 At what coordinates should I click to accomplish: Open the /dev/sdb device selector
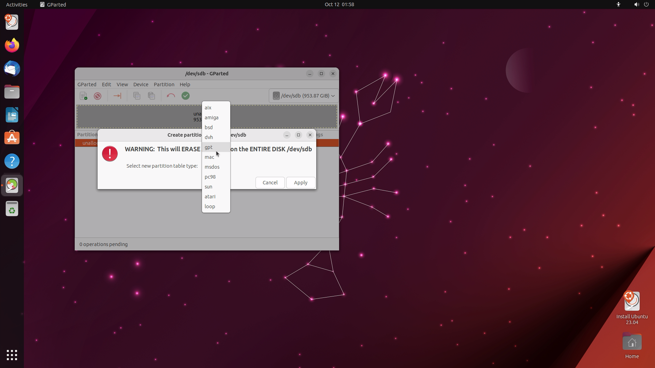(303, 96)
